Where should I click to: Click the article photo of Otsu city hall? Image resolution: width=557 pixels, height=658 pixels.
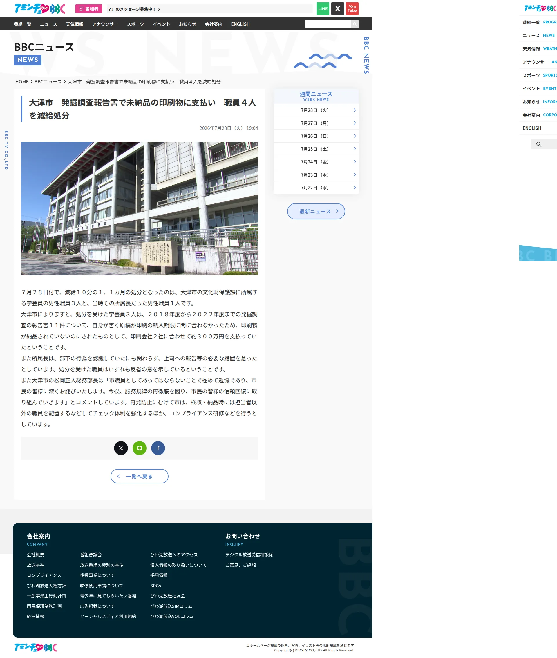coord(139,208)
